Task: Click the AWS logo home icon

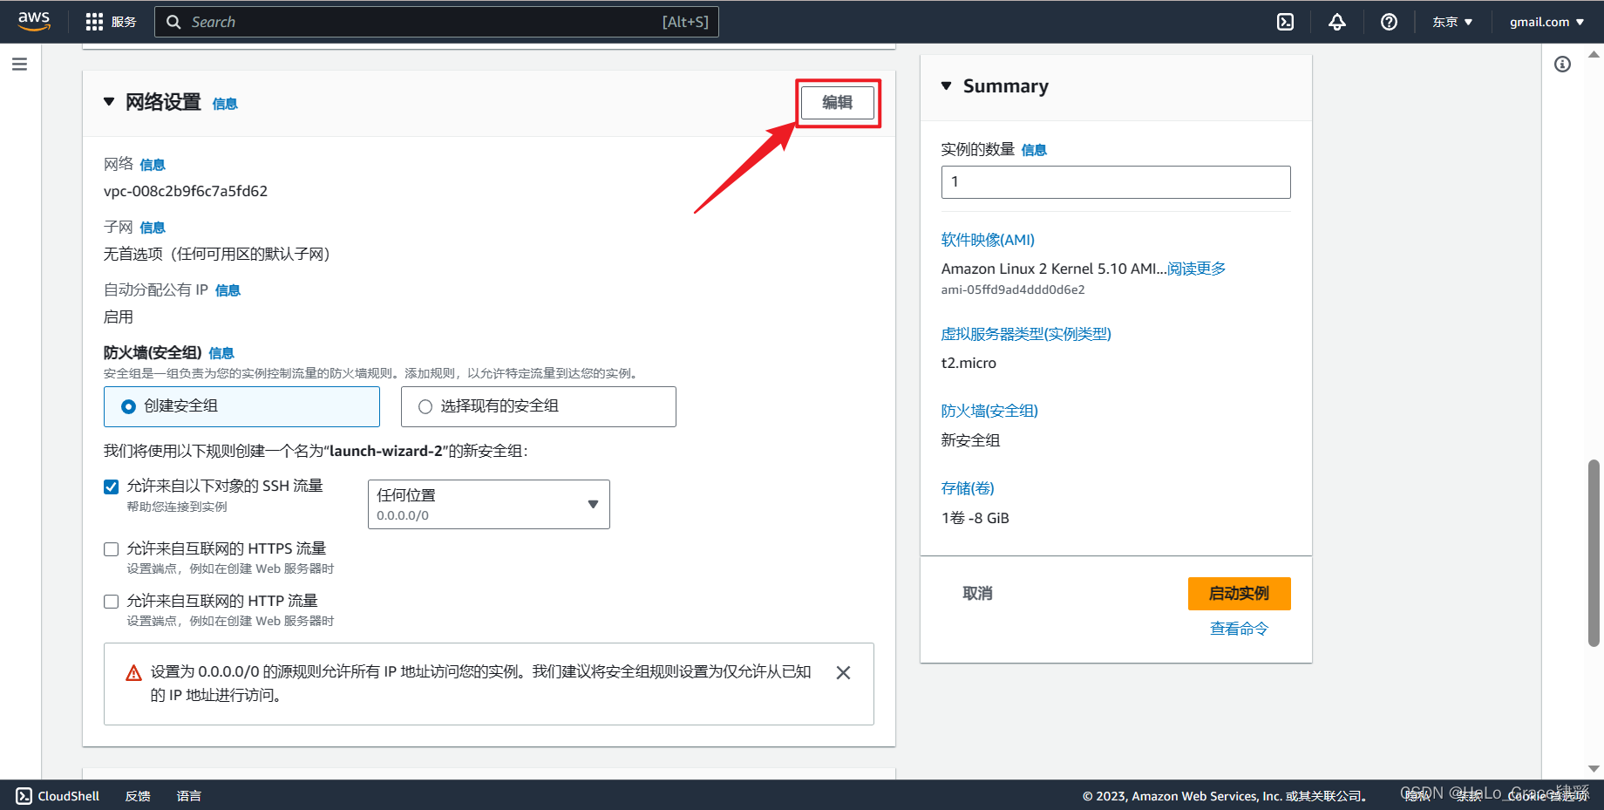Action: tap(34, 21)
